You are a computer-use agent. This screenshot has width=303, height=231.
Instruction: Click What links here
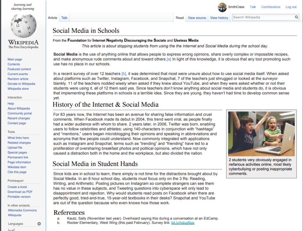(18, 138)
